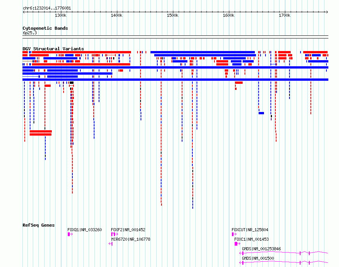
Task: Select the MIR6720 gene glyph arrow
Action: (x=110, y=244)
